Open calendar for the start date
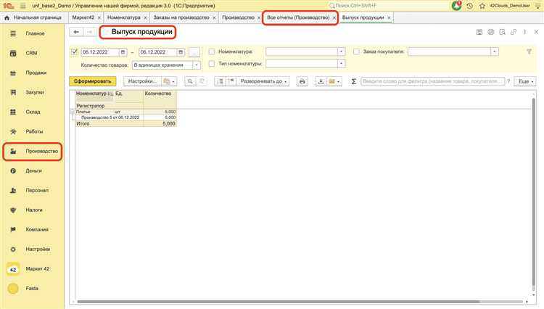The image size is (544, 309). [123, 52]
